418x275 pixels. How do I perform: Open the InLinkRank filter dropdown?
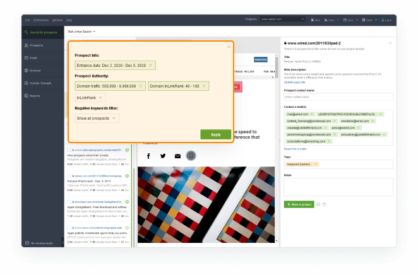90,98
